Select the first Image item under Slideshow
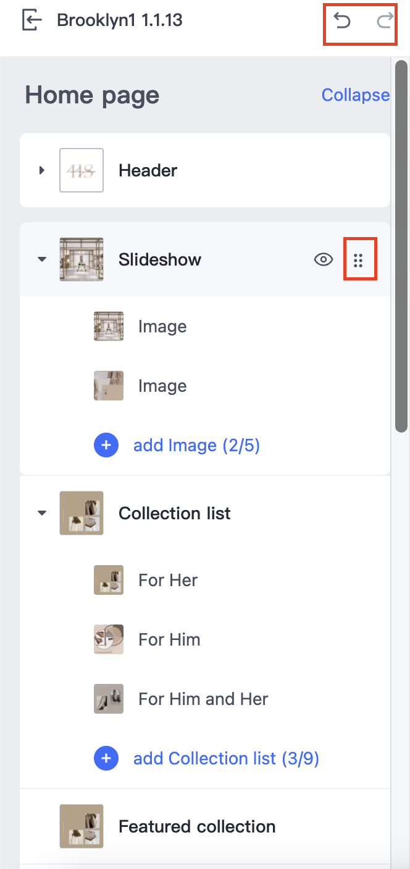The height and width of the screenshot is (869, 410). click(162, 327)
